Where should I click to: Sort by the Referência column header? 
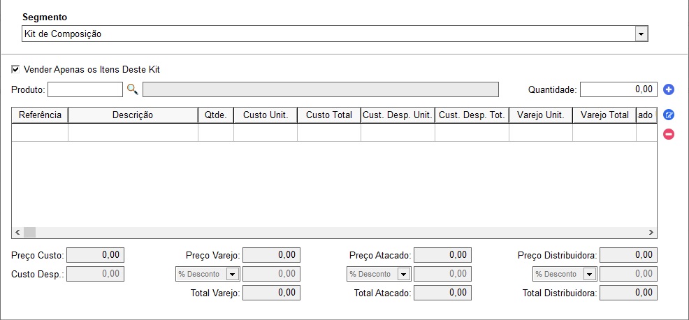point(40,115)
